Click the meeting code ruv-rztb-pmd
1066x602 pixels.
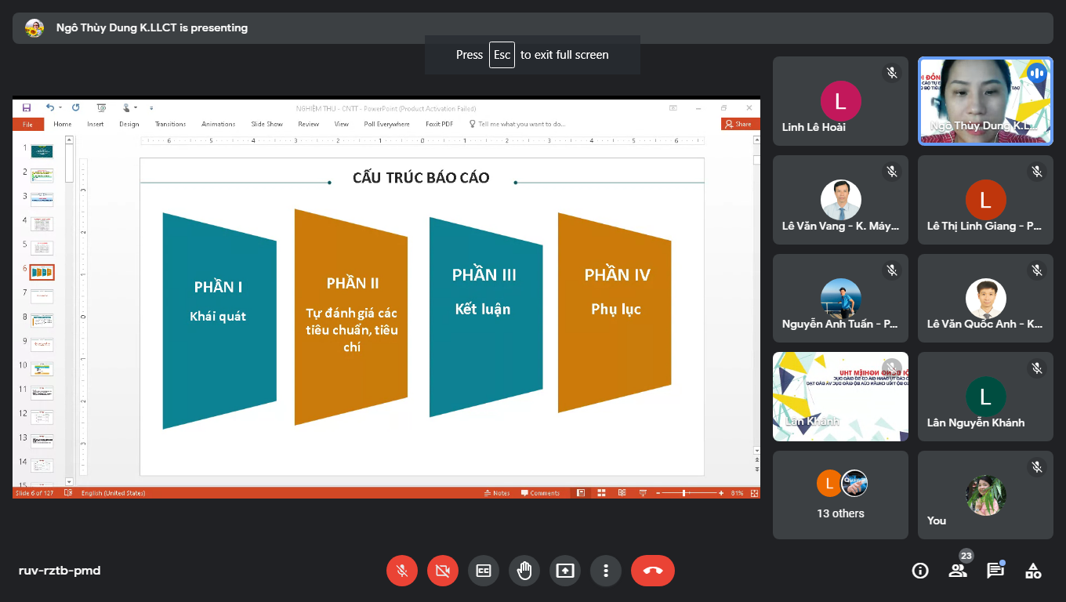click(x=60, y=571)
